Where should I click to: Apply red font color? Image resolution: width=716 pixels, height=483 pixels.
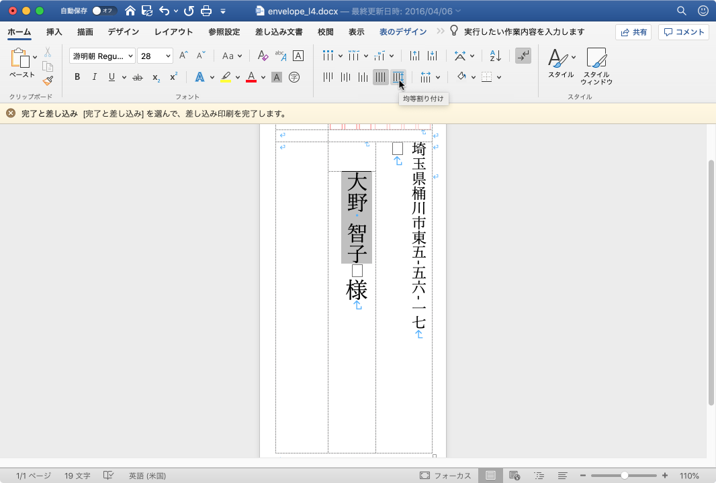[x=251, y=78]
